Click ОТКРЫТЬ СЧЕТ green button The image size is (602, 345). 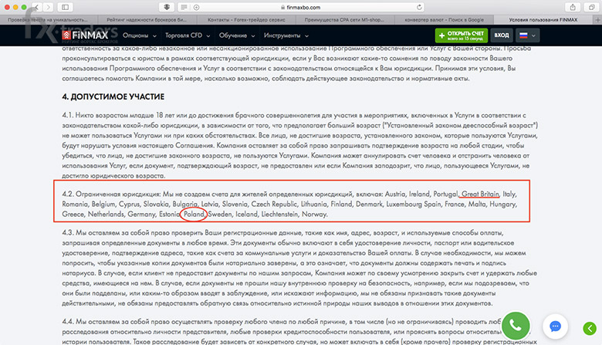(462, 36)
